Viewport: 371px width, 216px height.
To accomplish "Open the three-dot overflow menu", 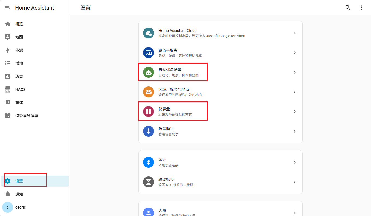I will point(361,8).
